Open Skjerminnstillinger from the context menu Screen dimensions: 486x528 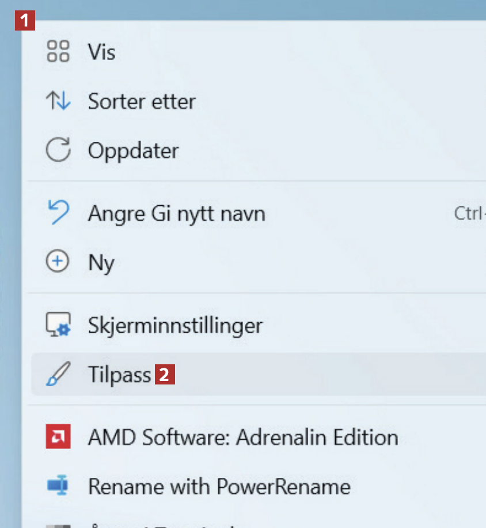[175, 325]
